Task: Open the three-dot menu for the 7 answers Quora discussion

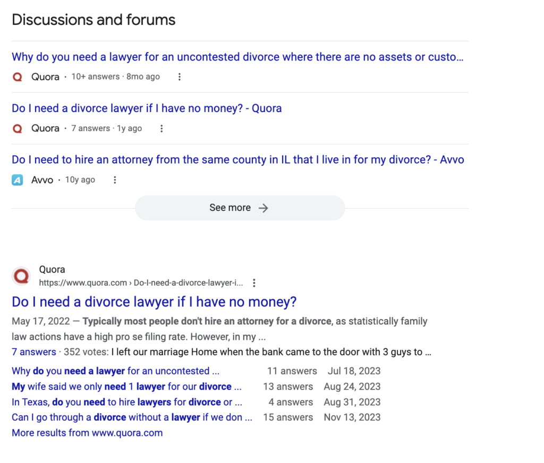Action: 161,128
